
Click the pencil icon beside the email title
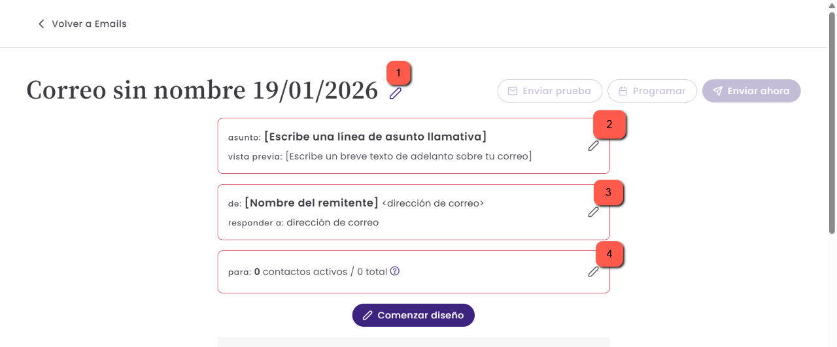point(395,93)
